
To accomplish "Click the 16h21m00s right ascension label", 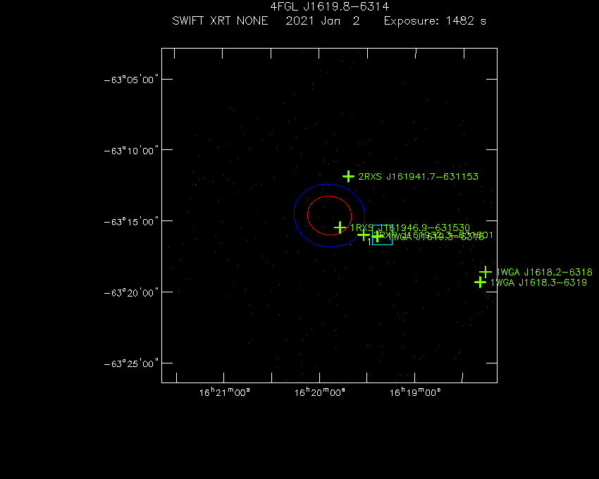I will pyautogui.click(x=225, y=392).
